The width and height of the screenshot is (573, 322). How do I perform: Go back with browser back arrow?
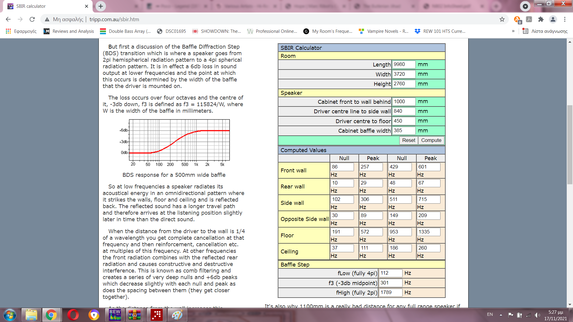click(x=8, y=19)
